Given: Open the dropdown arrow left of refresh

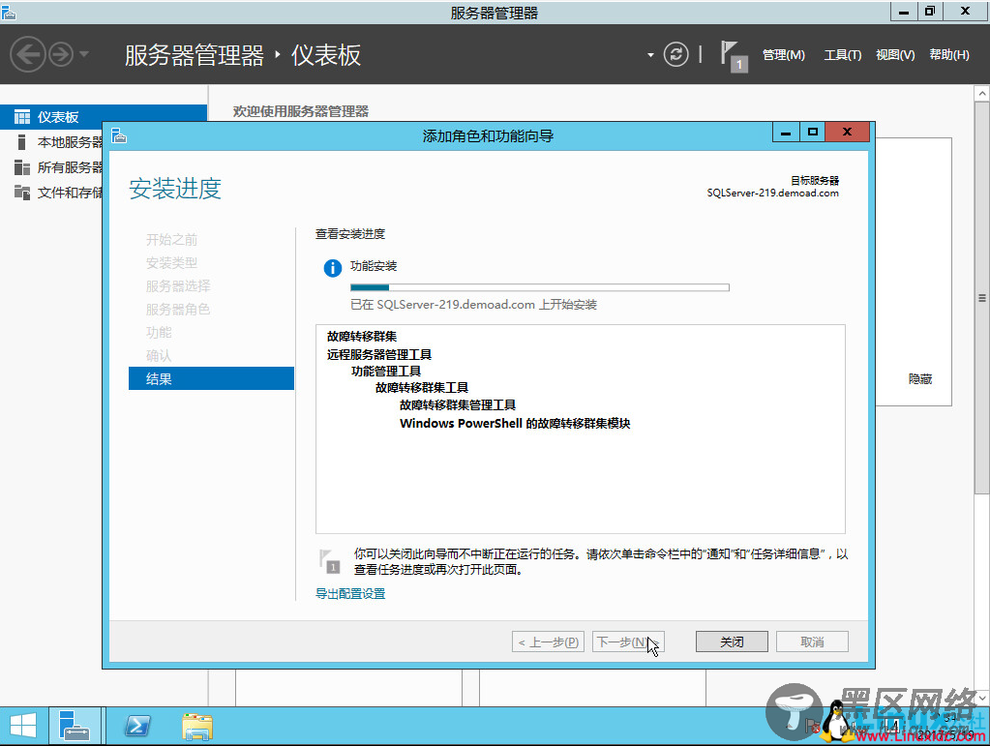Looking at the screenshot, I should 650,55.
